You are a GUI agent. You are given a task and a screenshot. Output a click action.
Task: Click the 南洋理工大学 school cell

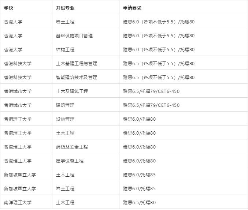click(18, 202)
